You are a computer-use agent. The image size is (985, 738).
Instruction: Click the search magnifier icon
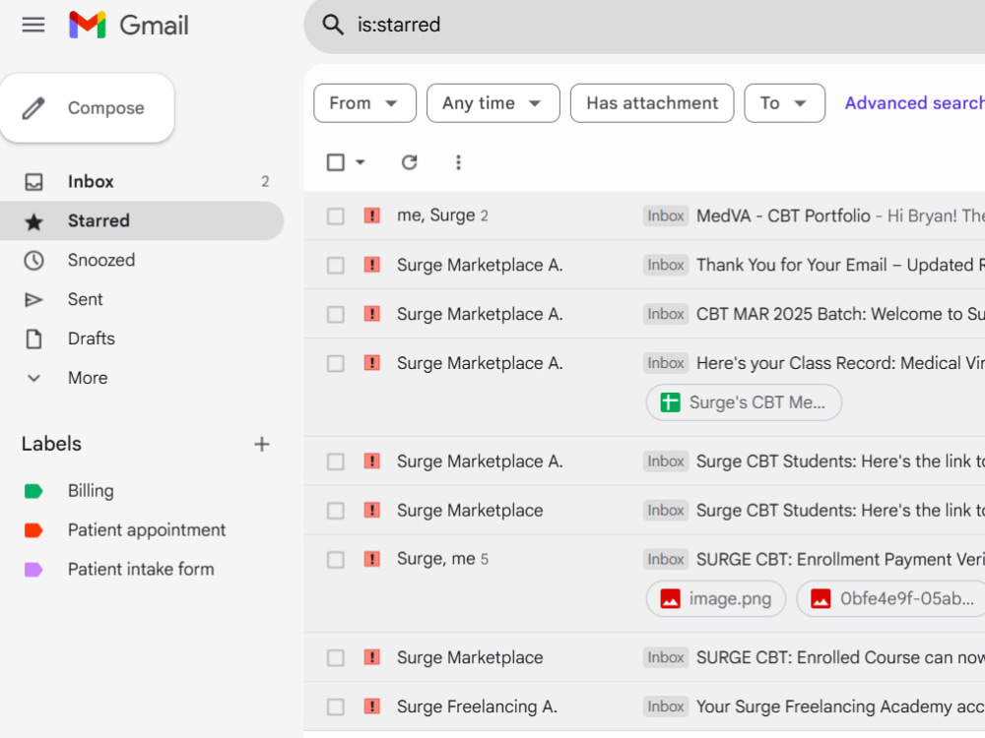333,25
